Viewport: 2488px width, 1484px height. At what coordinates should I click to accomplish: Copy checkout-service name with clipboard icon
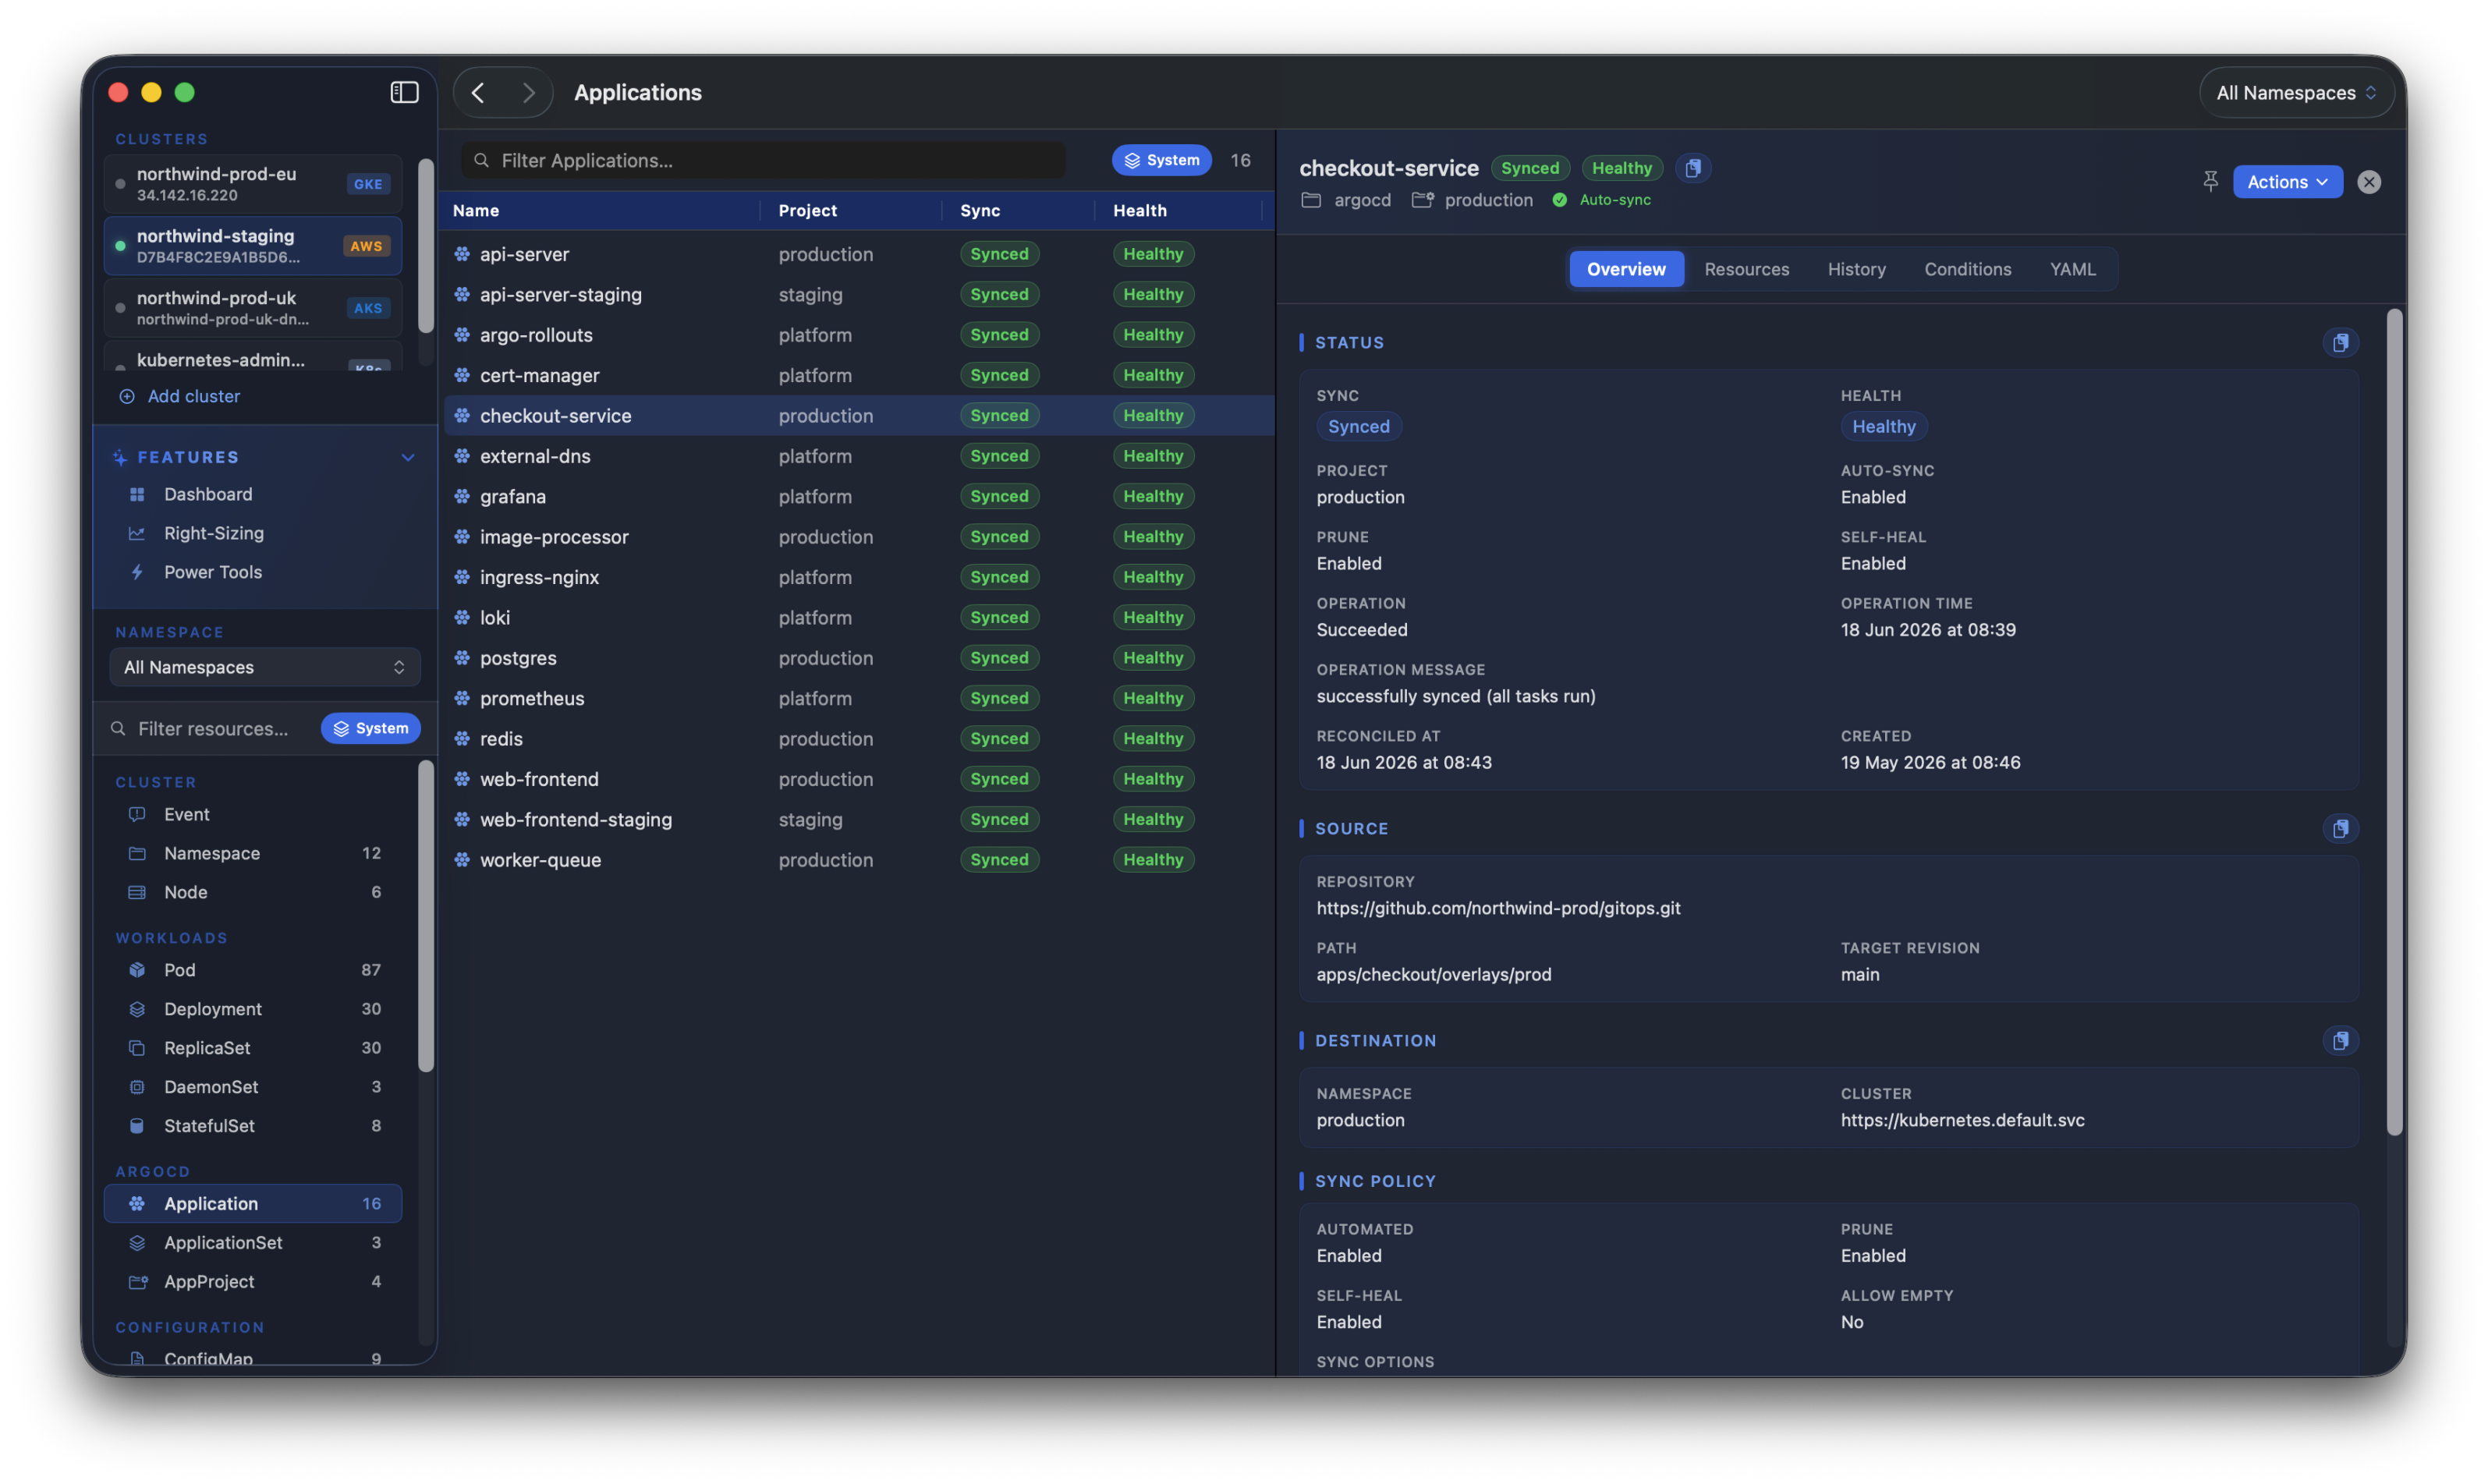click(x=1692, y=168)
